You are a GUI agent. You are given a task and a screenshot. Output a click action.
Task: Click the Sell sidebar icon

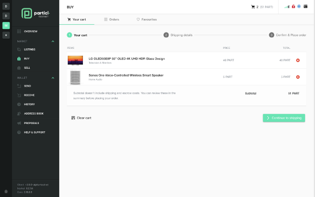tap(19, 68)
